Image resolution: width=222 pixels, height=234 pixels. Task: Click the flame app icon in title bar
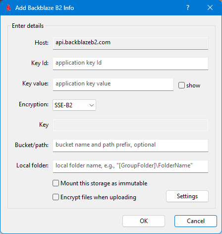(8, 7)
